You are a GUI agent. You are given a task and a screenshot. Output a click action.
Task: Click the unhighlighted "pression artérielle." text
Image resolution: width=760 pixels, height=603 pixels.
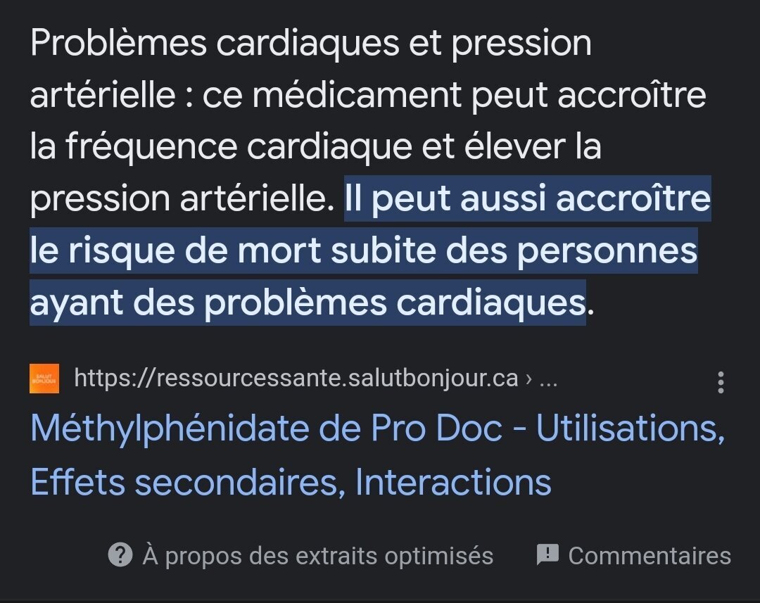(182, 199)
